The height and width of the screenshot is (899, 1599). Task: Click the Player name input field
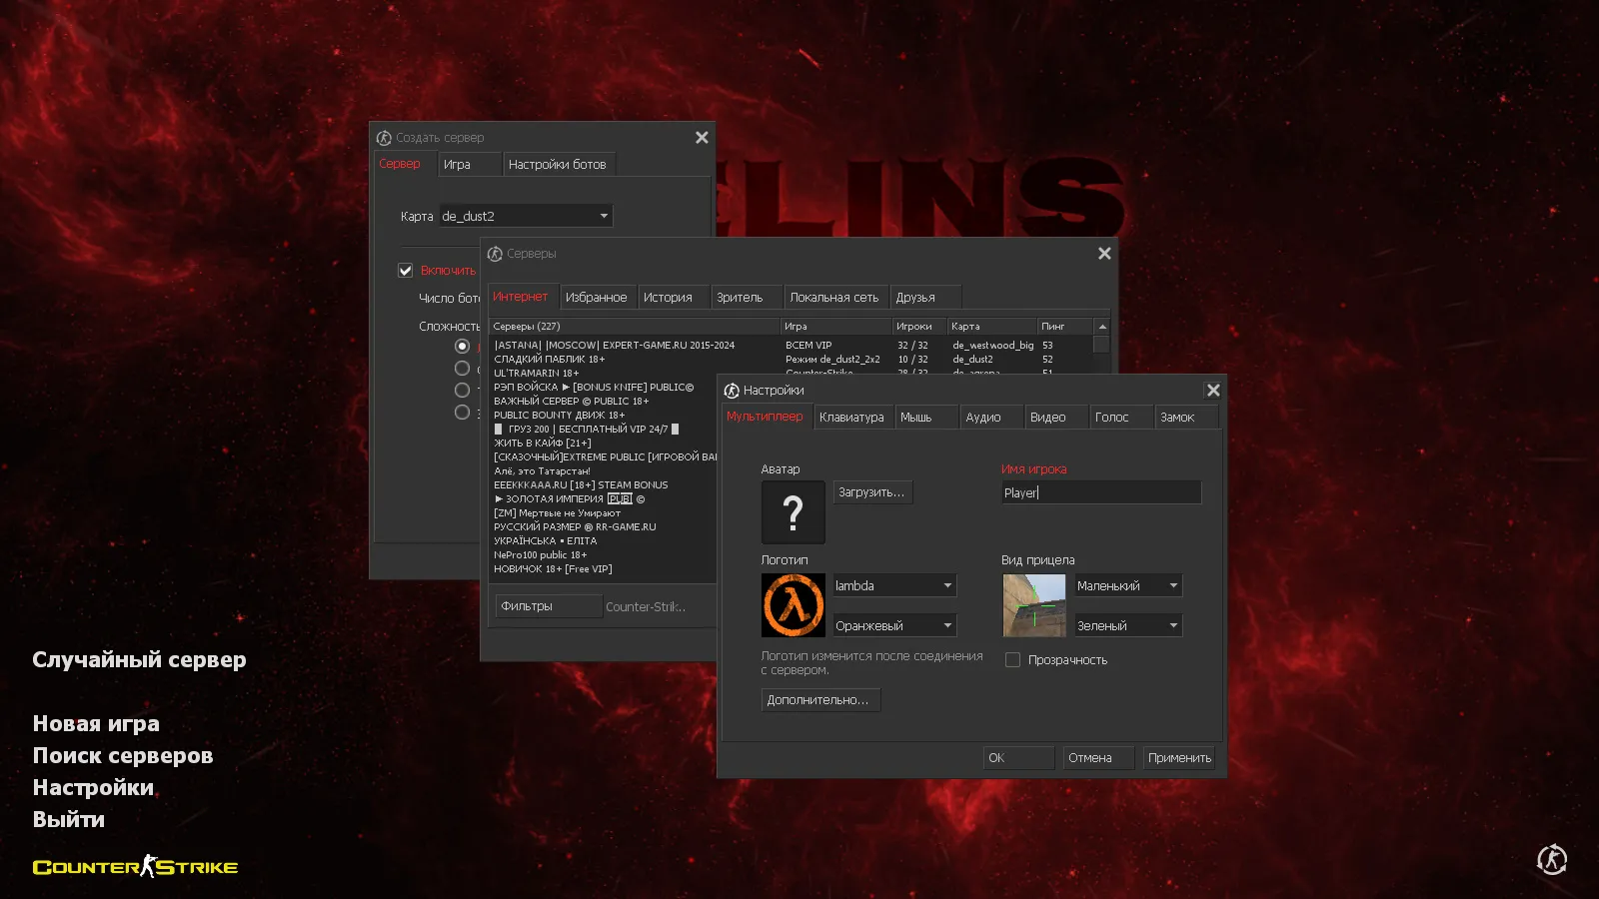pos(1099,491)
